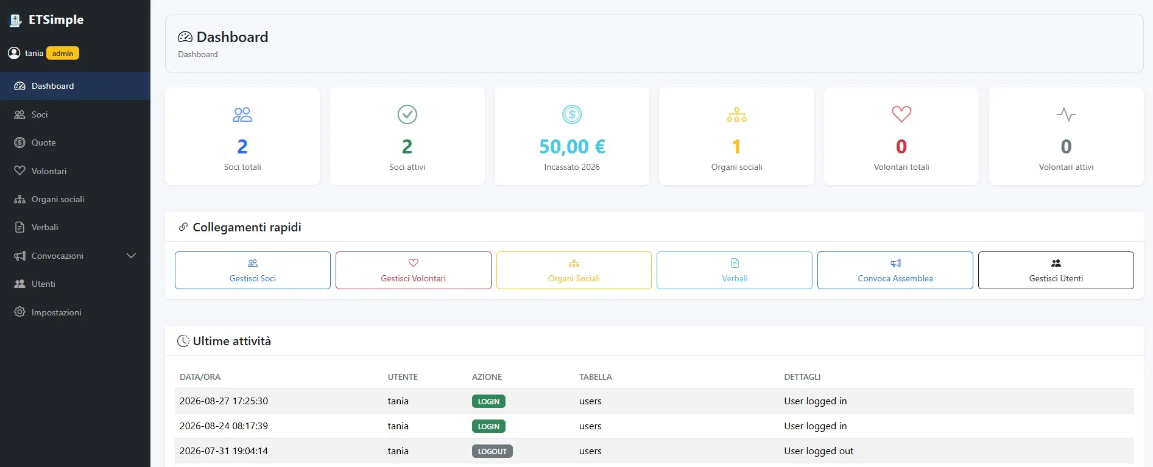
Task: Click the people icon on Soci totali card
Action: coord(242,114)
